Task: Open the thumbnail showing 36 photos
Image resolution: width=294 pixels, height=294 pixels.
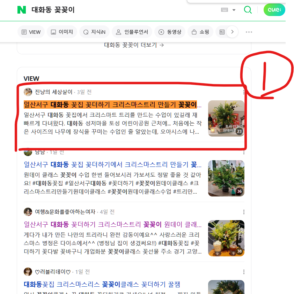Action: pyautogui.click(x=226, y=178)
